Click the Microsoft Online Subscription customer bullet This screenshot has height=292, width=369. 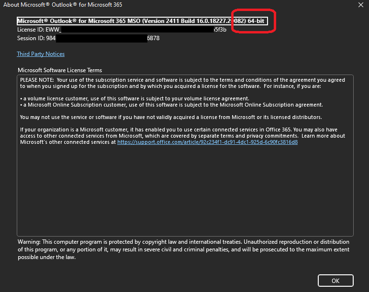[x=171, y=105]
